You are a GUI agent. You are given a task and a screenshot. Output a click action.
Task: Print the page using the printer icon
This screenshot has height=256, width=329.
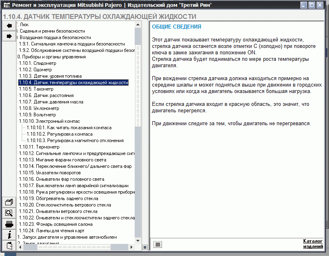(x=9, y=224)
